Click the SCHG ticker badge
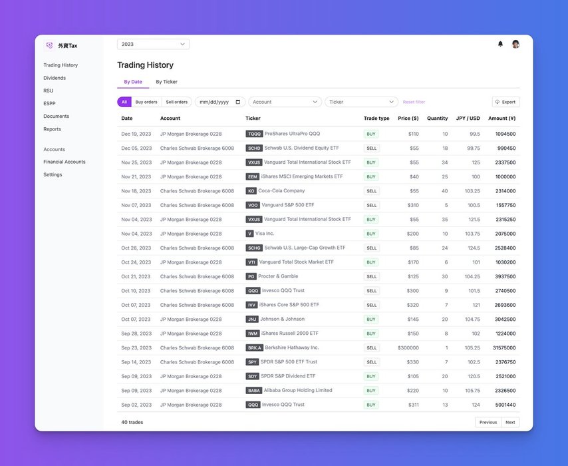 coord(254,248)
